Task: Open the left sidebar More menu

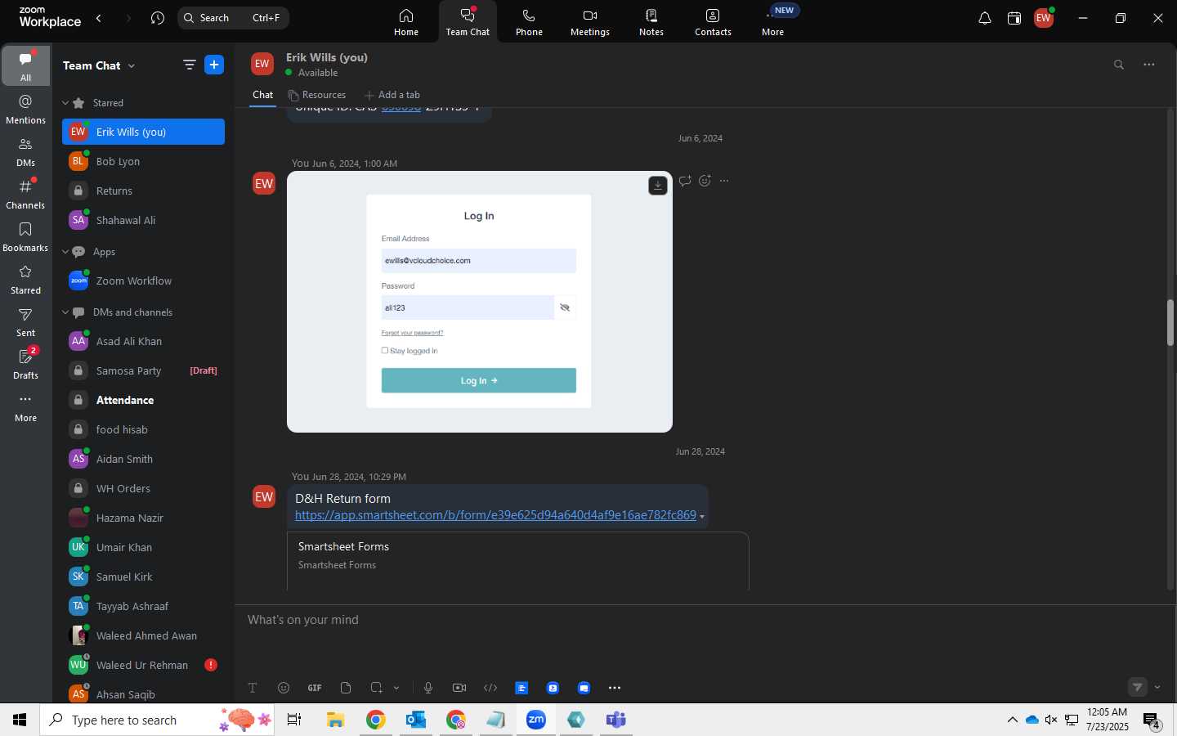Action: coord(26,406)
